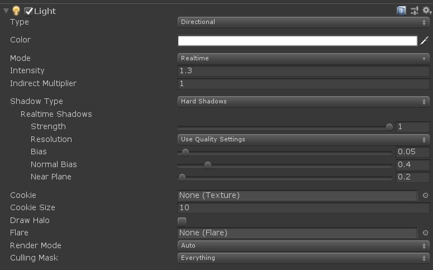
Task: Open the Render Mode Auto dropdown
Action: point(303,245)
